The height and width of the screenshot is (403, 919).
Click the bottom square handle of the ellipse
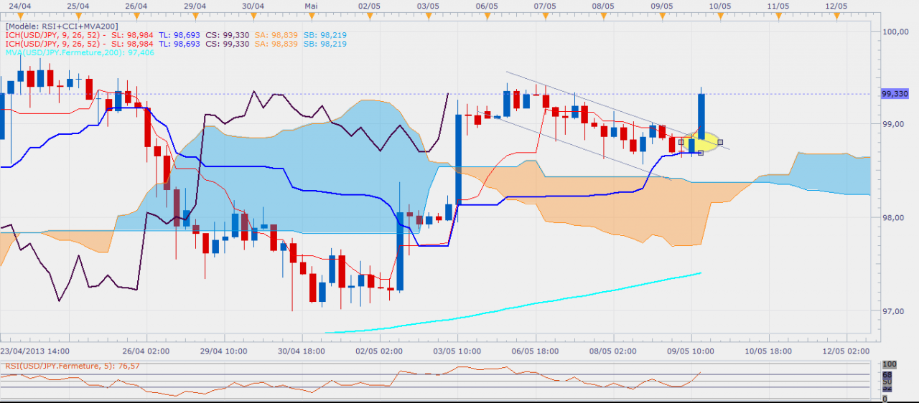pos(701,153)
